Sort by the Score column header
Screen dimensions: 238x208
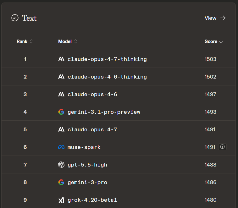pyautogui.click(x=214, y=41)
